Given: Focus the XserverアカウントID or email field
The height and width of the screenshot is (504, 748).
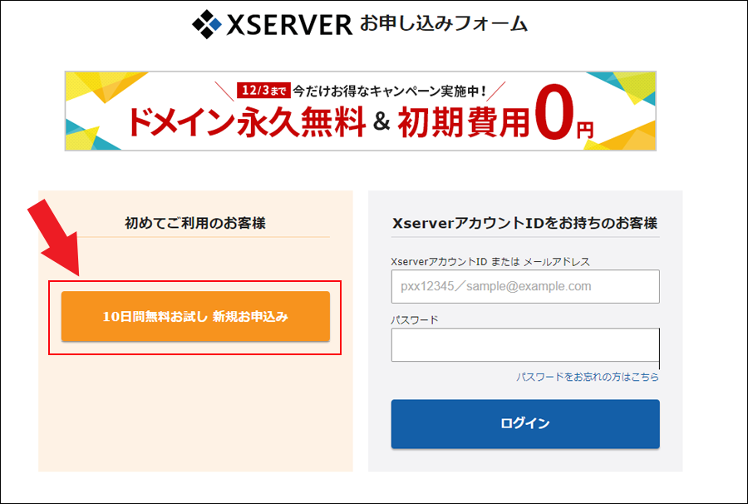Looking at the screenshot, I should [x=525, y=286].
